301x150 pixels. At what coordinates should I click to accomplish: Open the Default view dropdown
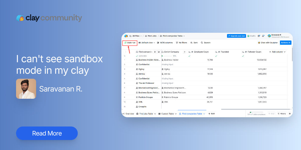[x=147, y=42]
